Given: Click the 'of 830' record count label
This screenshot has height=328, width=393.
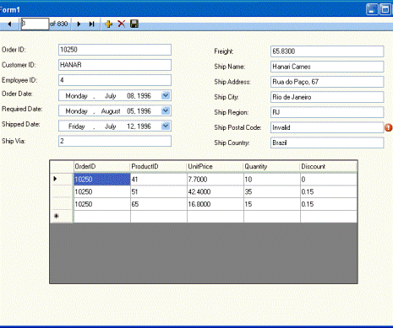Looking at the screenshot, I should point(59,24).
